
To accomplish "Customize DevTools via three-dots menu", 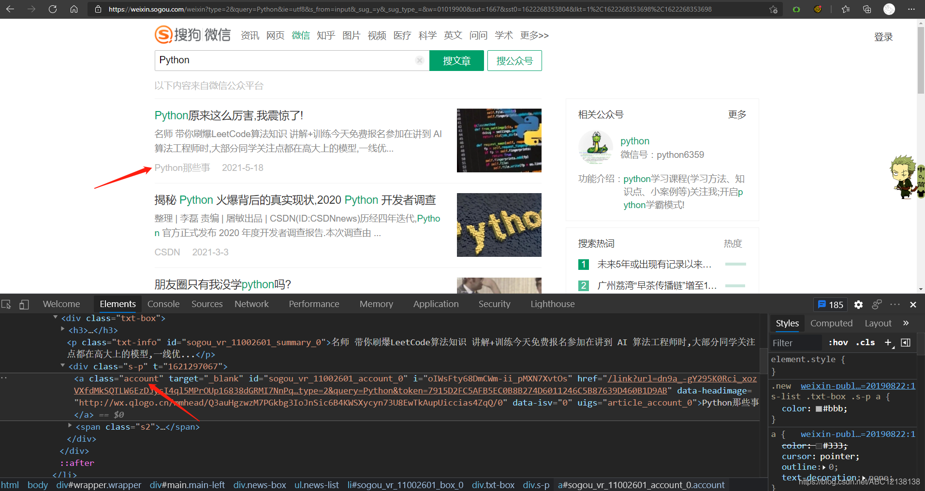I will click(x=895, y=304).
